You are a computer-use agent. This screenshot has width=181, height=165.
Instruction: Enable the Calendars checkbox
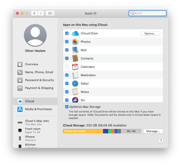(67, 67)
